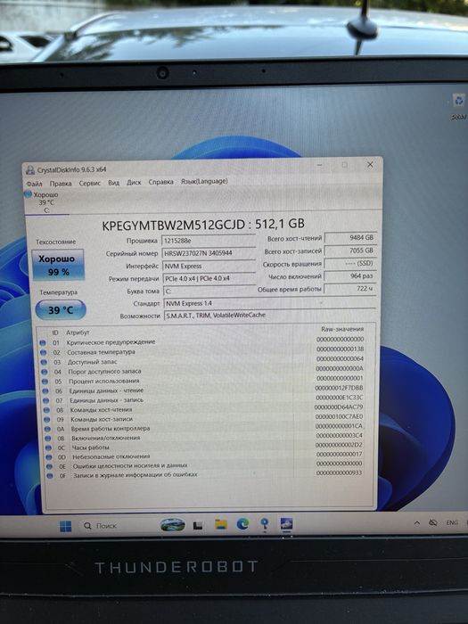Open the Сервис menu
Viewport: 468px width, 624px height.
click(89, 183)
